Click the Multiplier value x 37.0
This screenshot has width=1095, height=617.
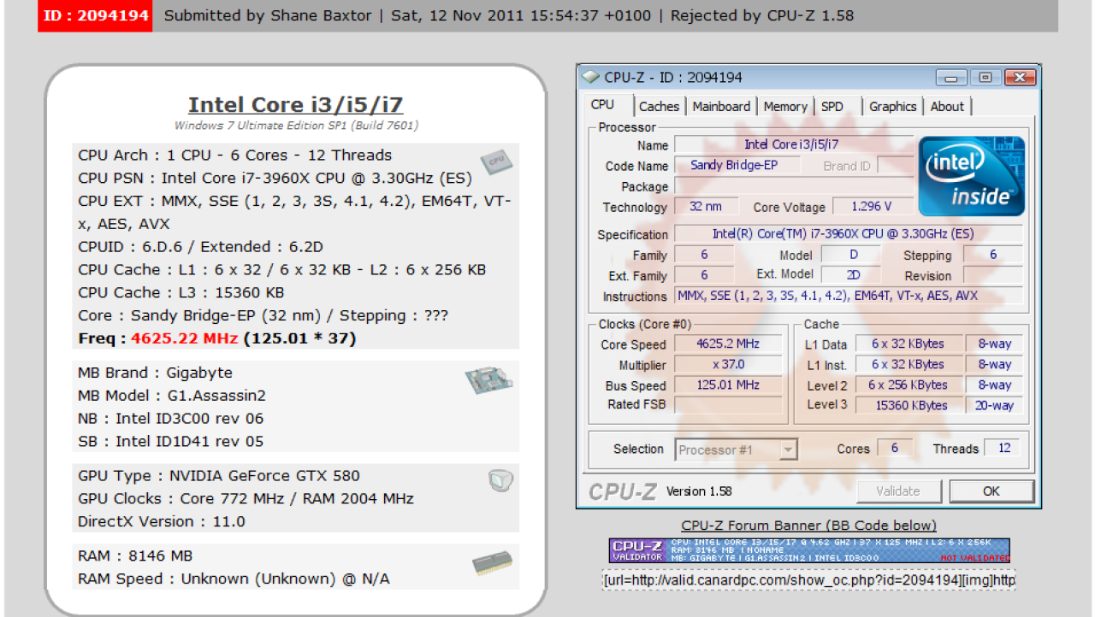729,365
